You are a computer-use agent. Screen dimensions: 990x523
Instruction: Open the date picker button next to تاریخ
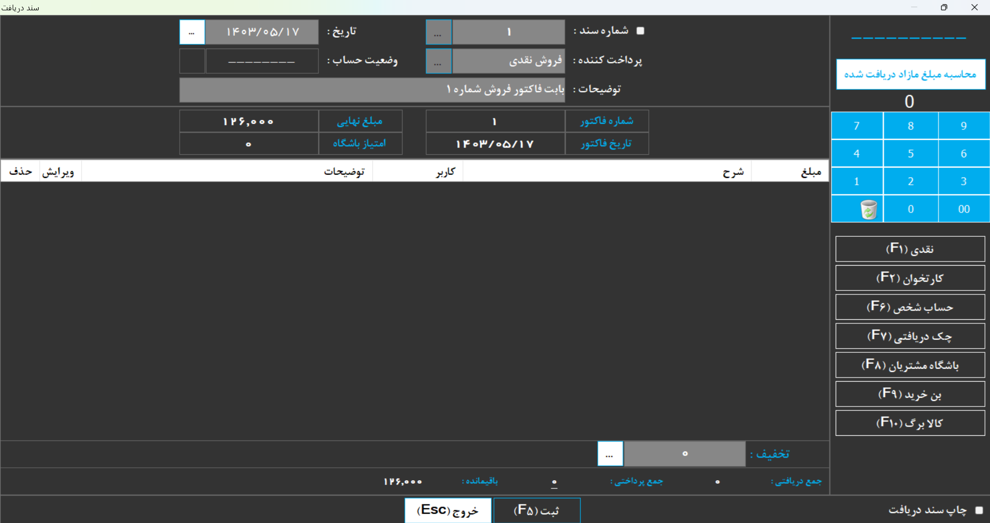[x=192, y=32]
